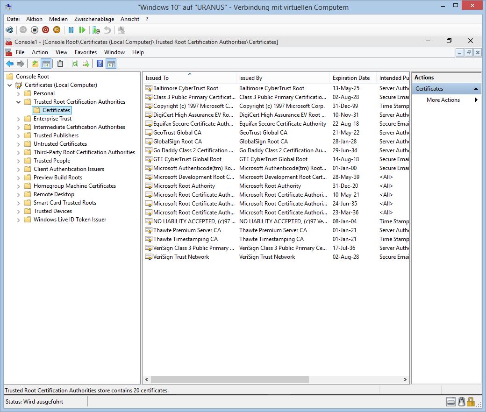Expand the Personal folder node

tap(19, 93)
